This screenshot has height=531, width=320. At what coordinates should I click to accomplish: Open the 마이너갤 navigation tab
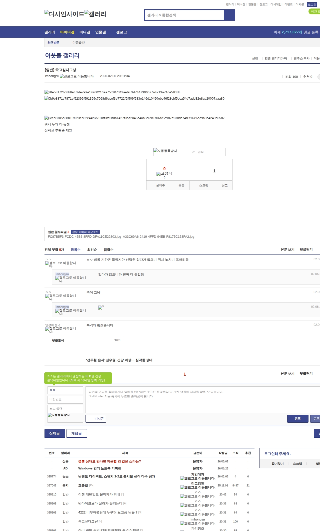[x=67, y=32]
